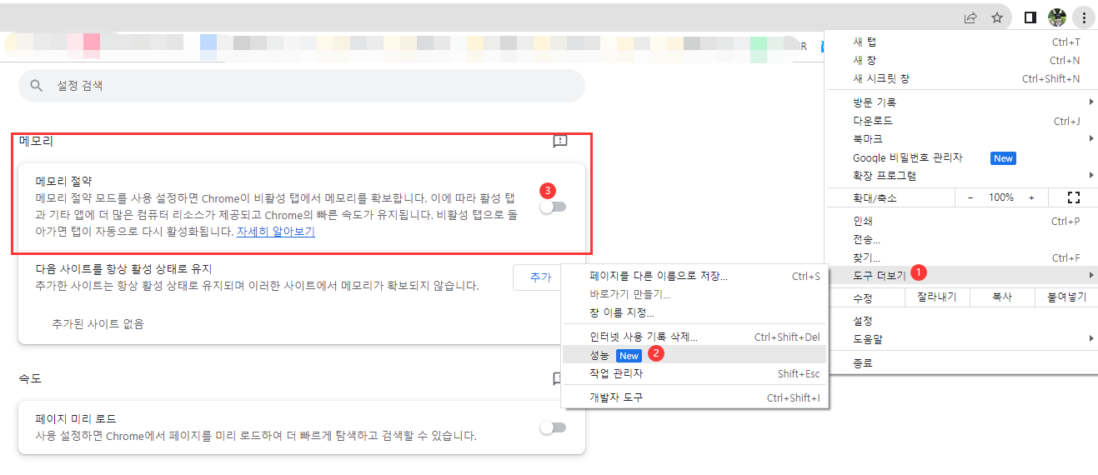This screenshot has width=1098, height=475.
Task: Enter fullscreen using zoom row icon
Action: (x=1073, y=197)
